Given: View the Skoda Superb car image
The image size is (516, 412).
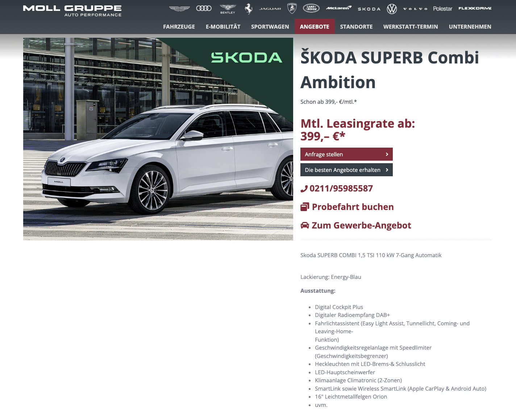Looking at the screenshot, I should point(158,139).
